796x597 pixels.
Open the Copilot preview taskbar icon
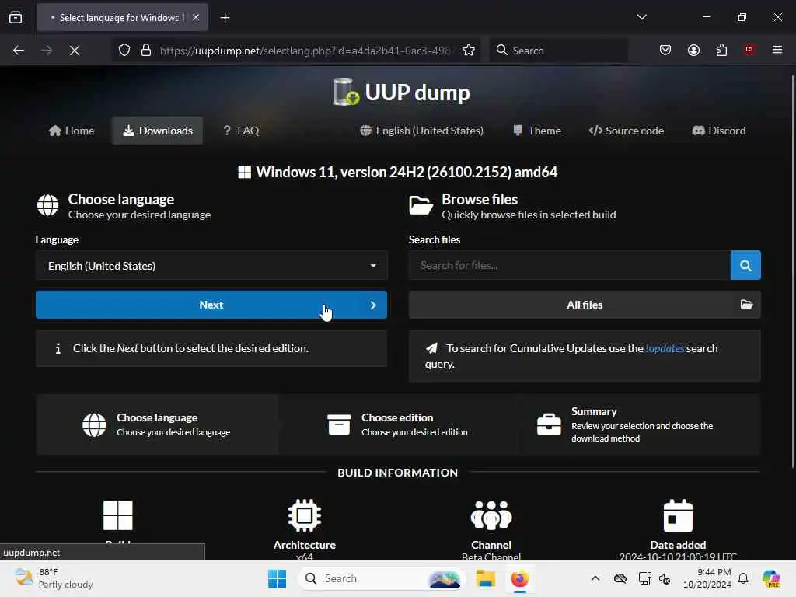click(x=771, y=578)
